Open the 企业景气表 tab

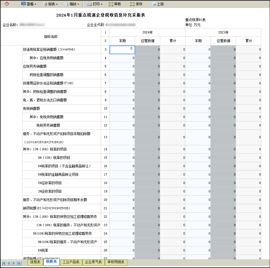coord(93,262)
